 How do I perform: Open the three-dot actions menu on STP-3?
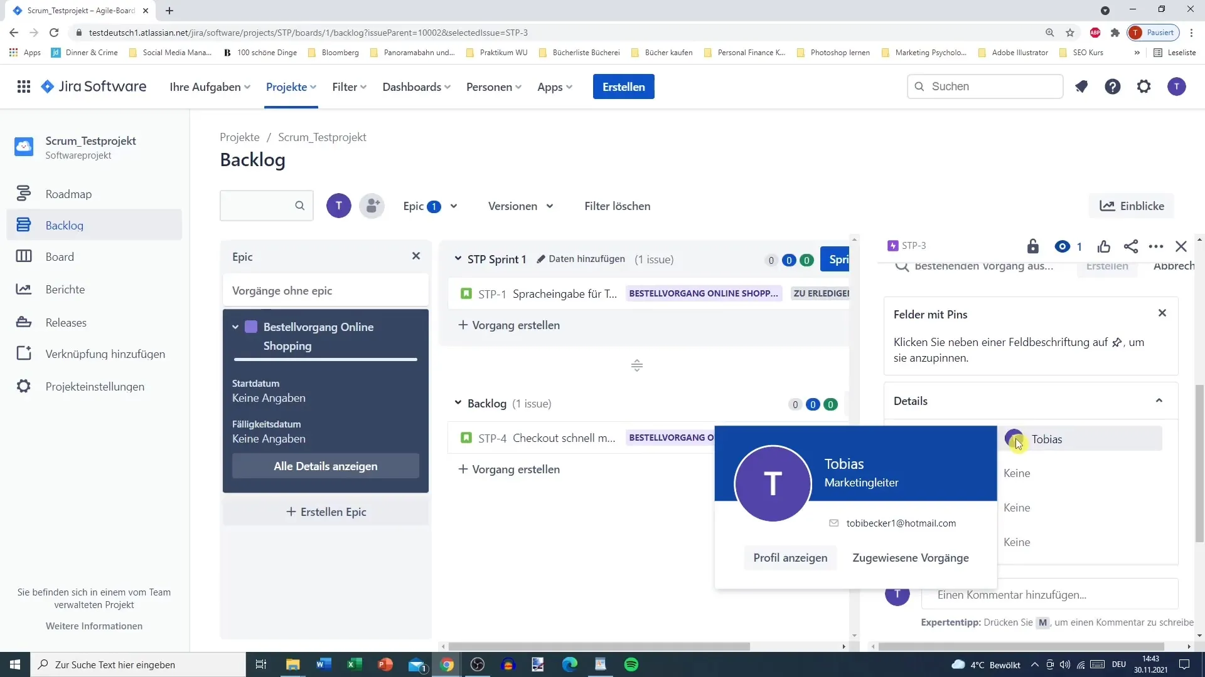point(1156,246)
